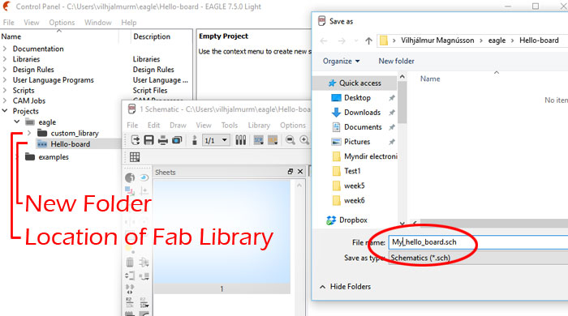Open the Schematic window Library menu
The height and width of the screenshot is (316, 568).
coord(259,125)
